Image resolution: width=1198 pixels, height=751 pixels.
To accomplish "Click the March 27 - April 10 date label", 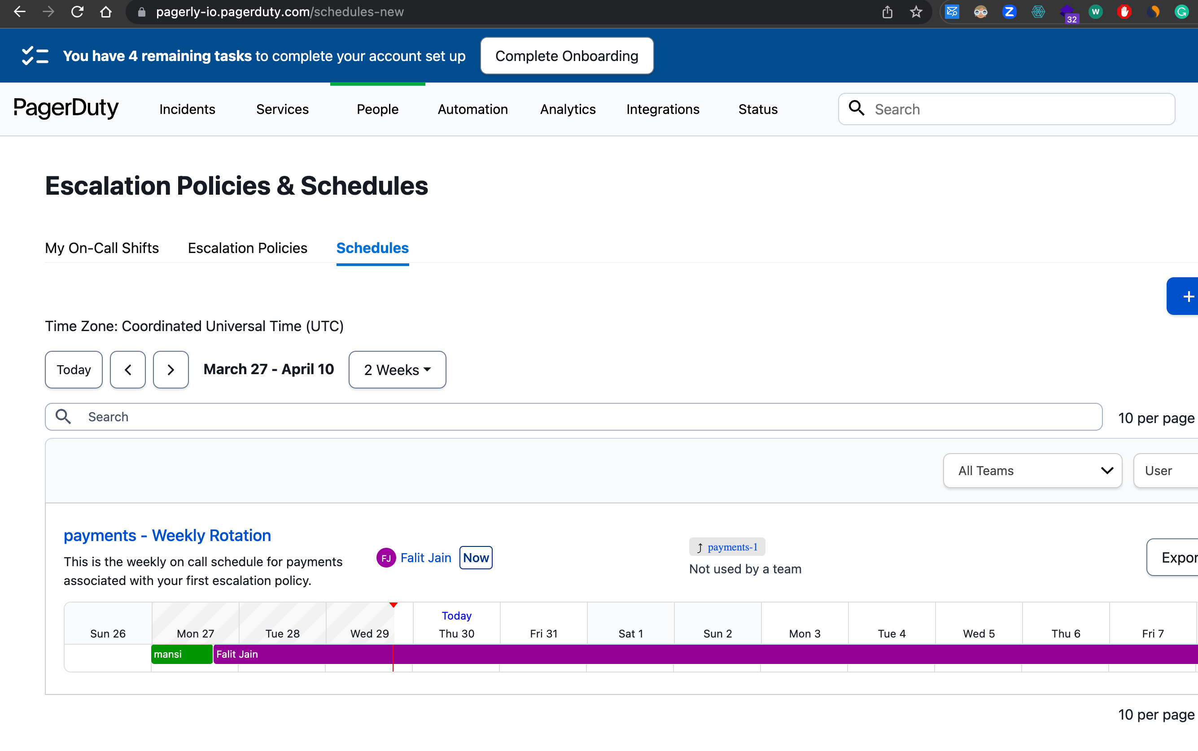I will [x=269, y=369].
